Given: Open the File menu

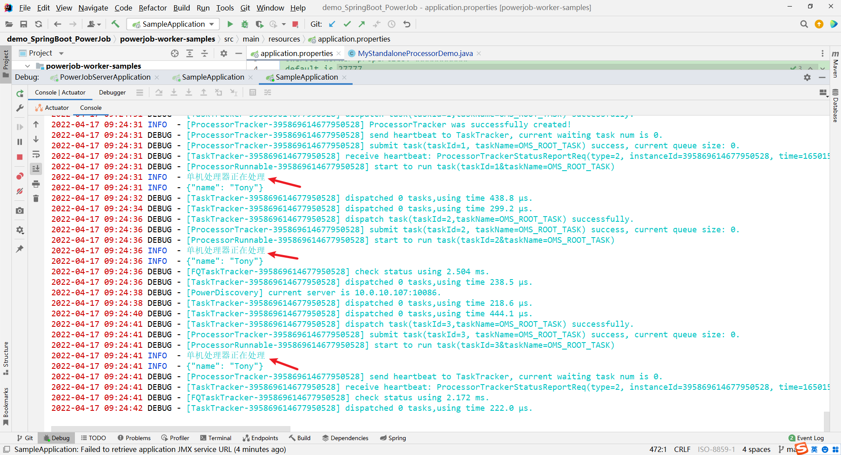Looking at the screenshot, I should [x=25, y=8].
